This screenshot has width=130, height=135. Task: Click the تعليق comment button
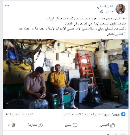[71, 125]
